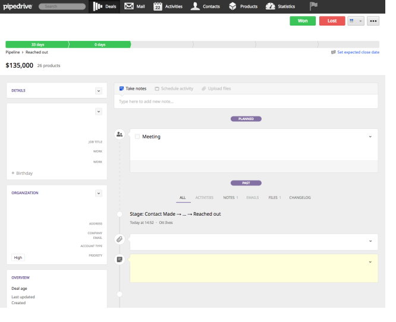Click the note icon on the timeline
Viewport: 396px width, 322px height.
coord(120,259)
